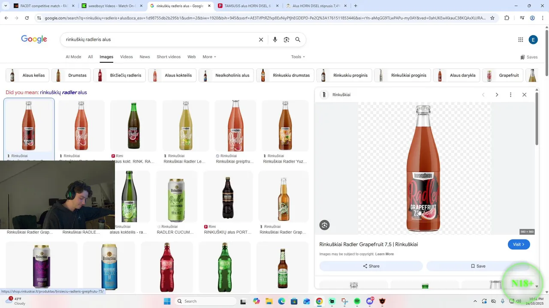Search inside image with Lens button
549x308 pixels.
click(325, 225)
